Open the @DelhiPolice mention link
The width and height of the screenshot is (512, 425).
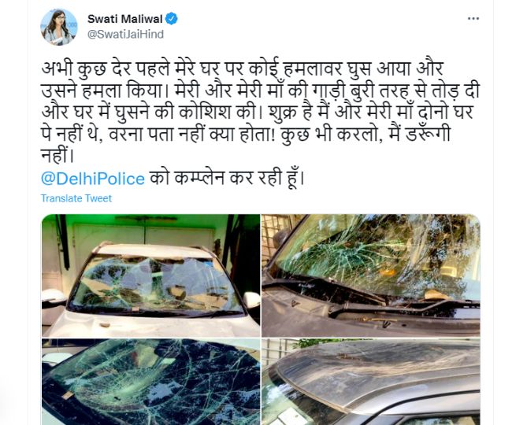tap(93, 179)
